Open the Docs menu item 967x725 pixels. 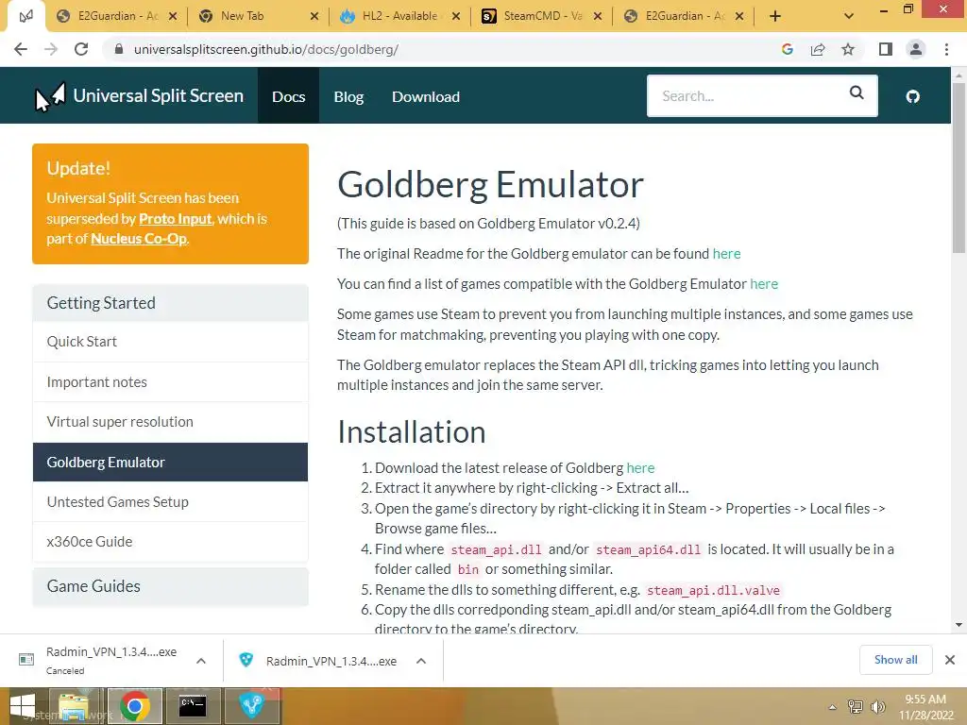coord(289,97)
